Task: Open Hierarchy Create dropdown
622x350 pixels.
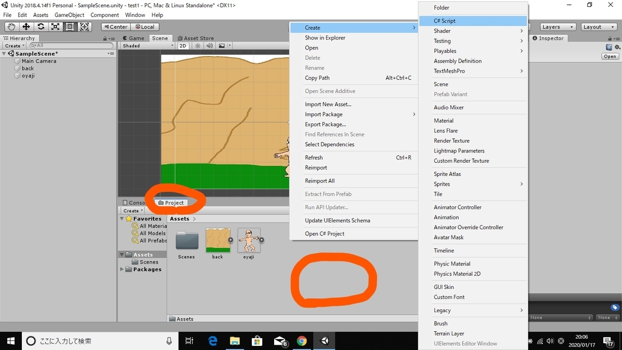Action: (x=15, y=46)
